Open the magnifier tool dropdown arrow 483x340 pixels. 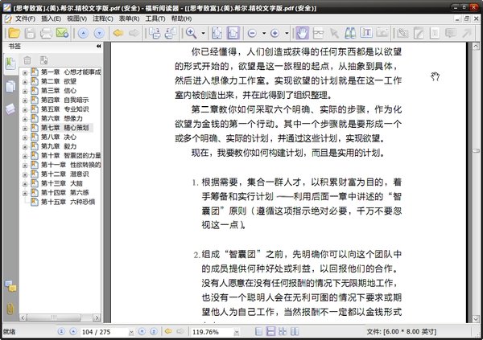coord(203,33)
